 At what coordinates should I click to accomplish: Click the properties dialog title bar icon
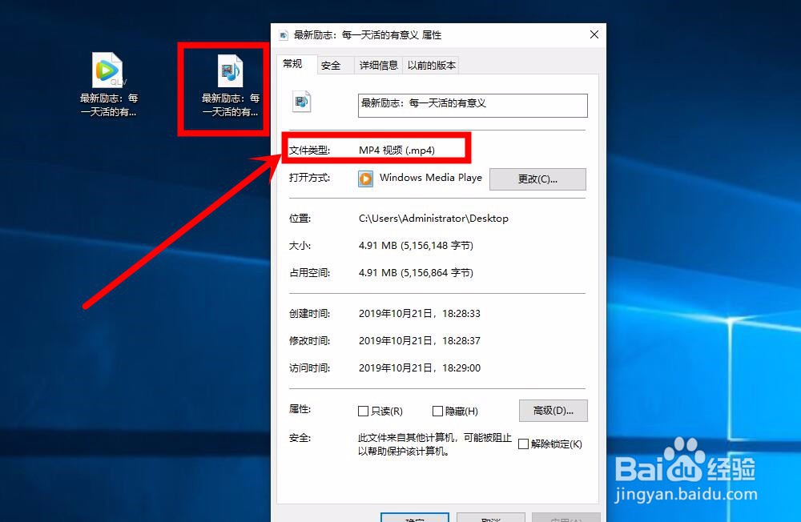coord(282,34)
